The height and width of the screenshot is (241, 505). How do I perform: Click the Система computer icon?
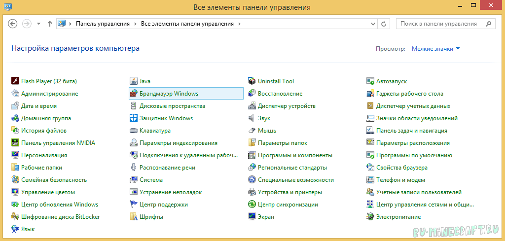tap(134, 180)
